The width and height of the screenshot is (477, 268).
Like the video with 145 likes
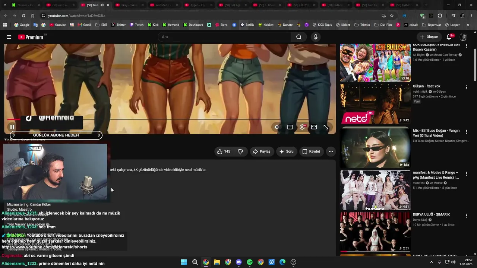click(x=224, y=151)
